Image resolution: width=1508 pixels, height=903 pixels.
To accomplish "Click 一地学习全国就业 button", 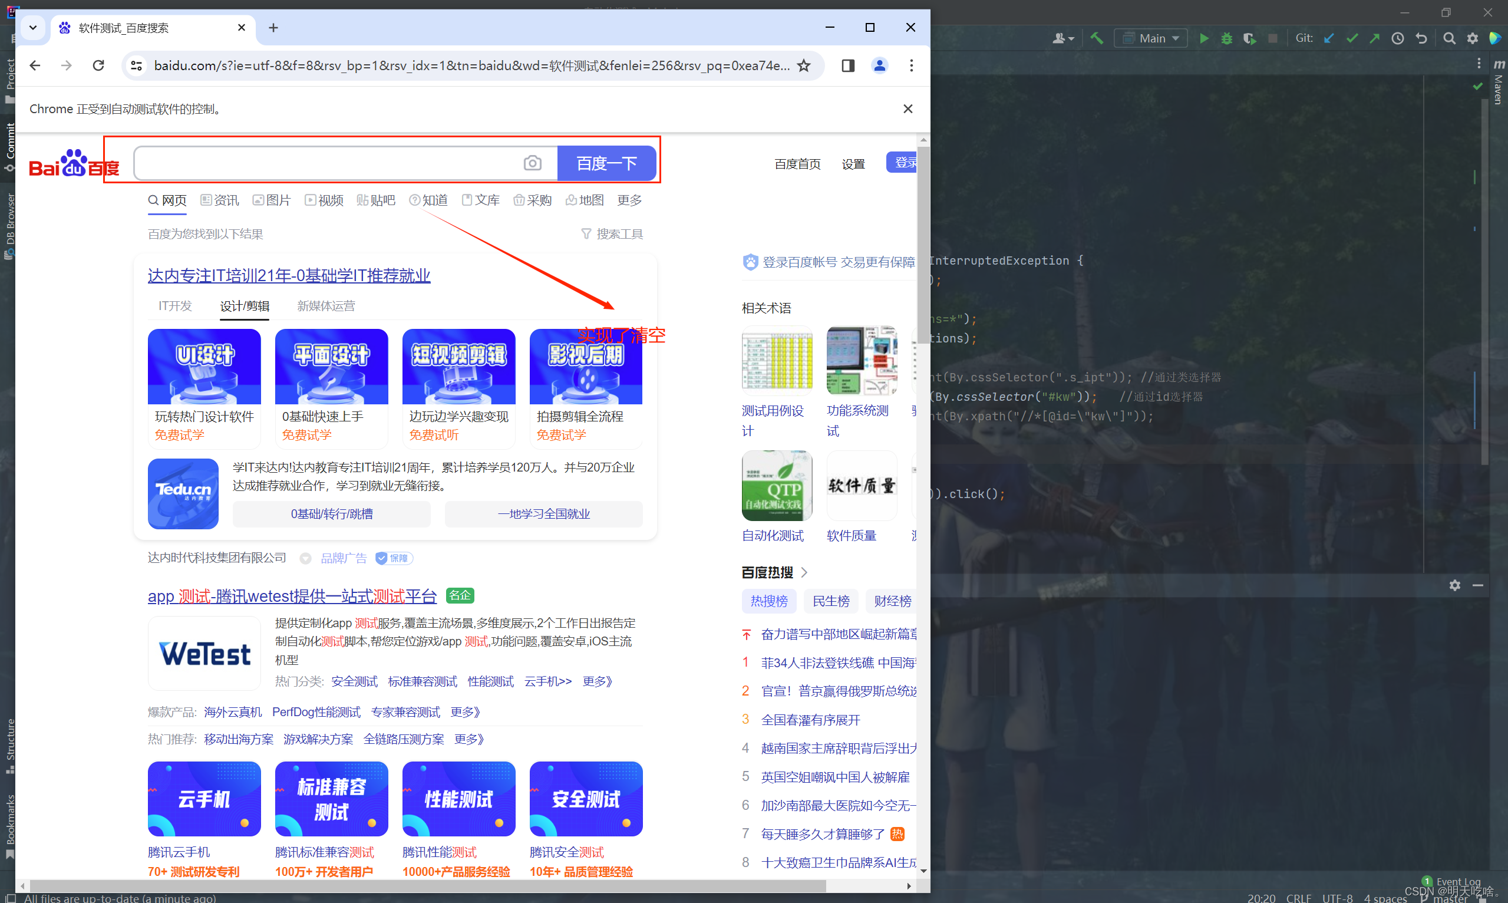I will [x=543, y=513].
